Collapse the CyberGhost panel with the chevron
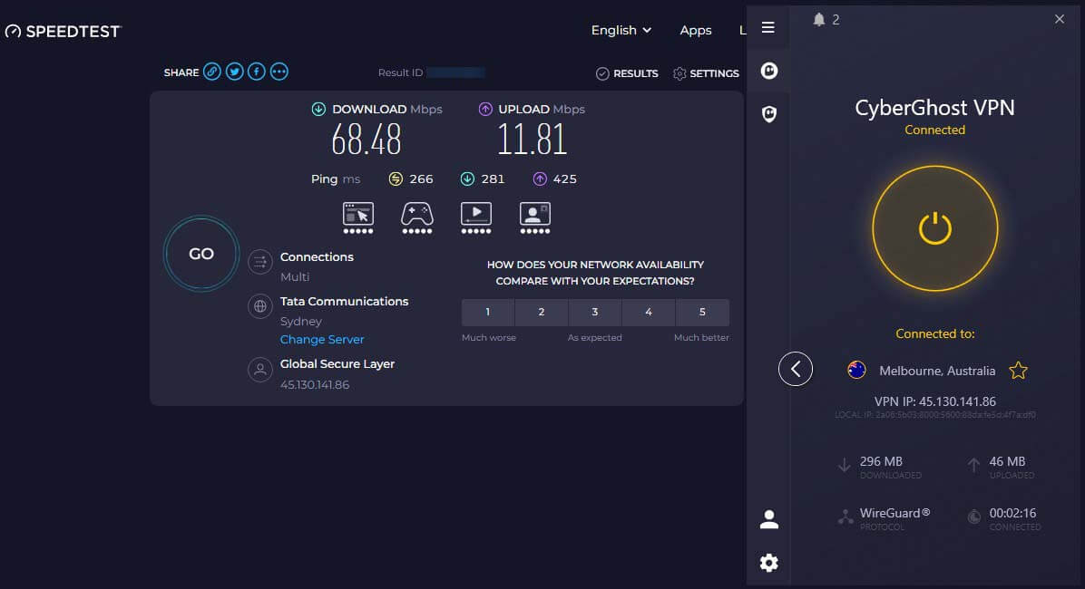The image size is (1085, 589). pyautogui.click(x=796, y=369)
